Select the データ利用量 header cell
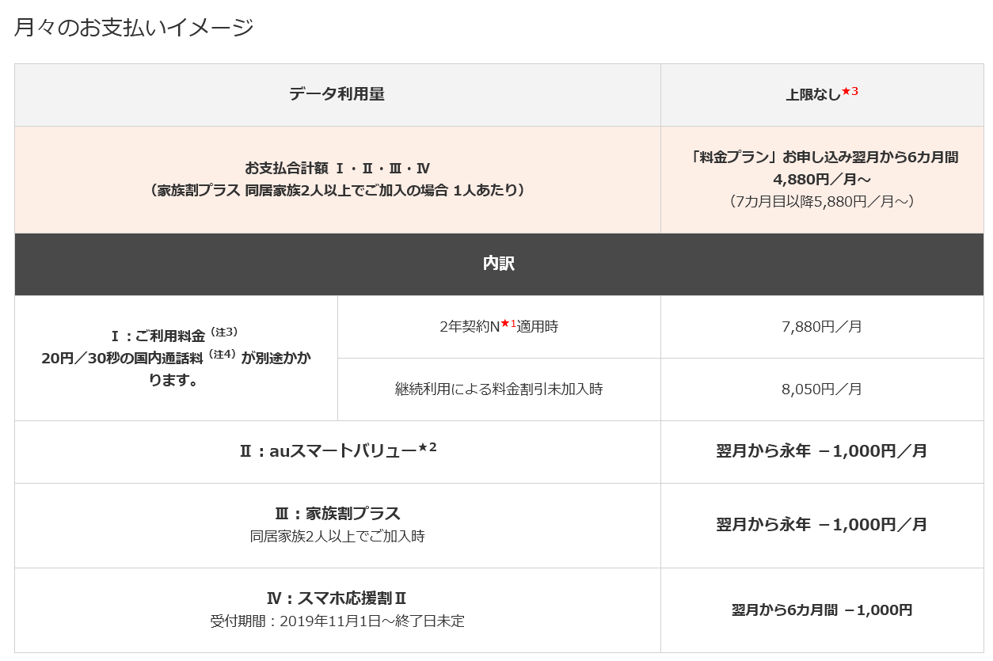Image resolution: width=993 pixels, height=661 pixels. (337, 94)
